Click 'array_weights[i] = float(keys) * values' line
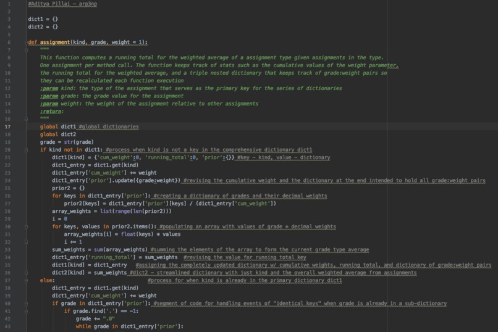498x332 pixels. point(122,234)
